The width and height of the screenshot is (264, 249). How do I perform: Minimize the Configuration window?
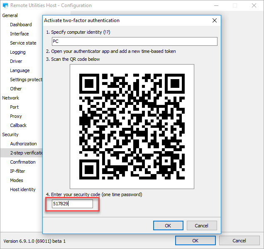pyautogui.click(x=216, y=5)
